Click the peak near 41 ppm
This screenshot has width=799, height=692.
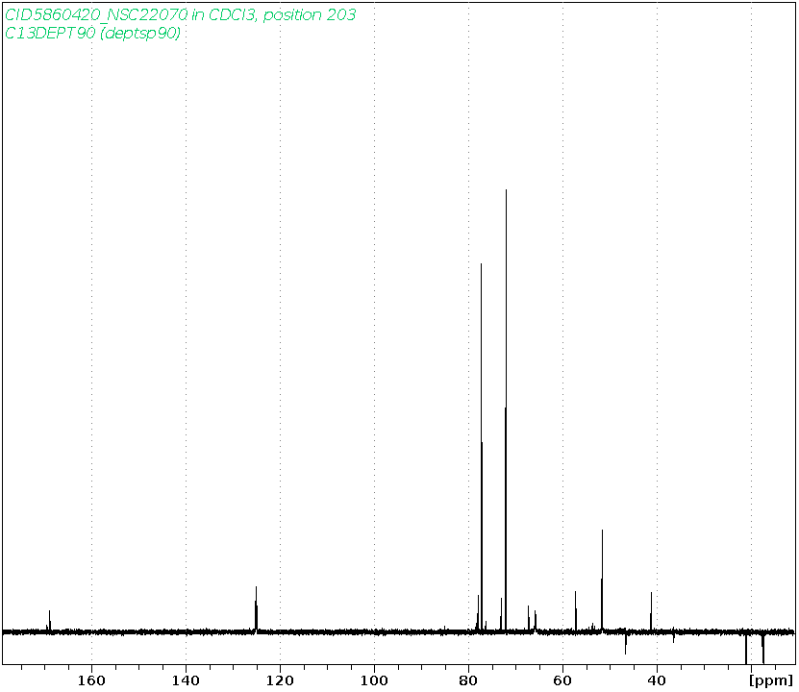[x=651, y=612]
